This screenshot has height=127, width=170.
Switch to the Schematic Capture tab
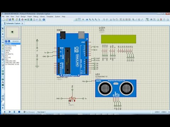(x=13, y=23)
